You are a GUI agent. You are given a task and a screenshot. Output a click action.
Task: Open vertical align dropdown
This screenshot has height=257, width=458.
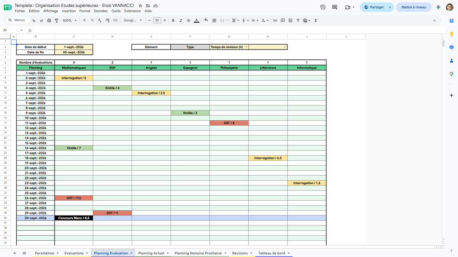pos(245,21)
